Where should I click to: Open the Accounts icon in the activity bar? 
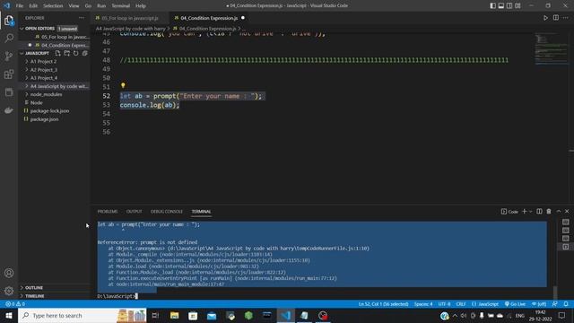click(x=9, y=273)
